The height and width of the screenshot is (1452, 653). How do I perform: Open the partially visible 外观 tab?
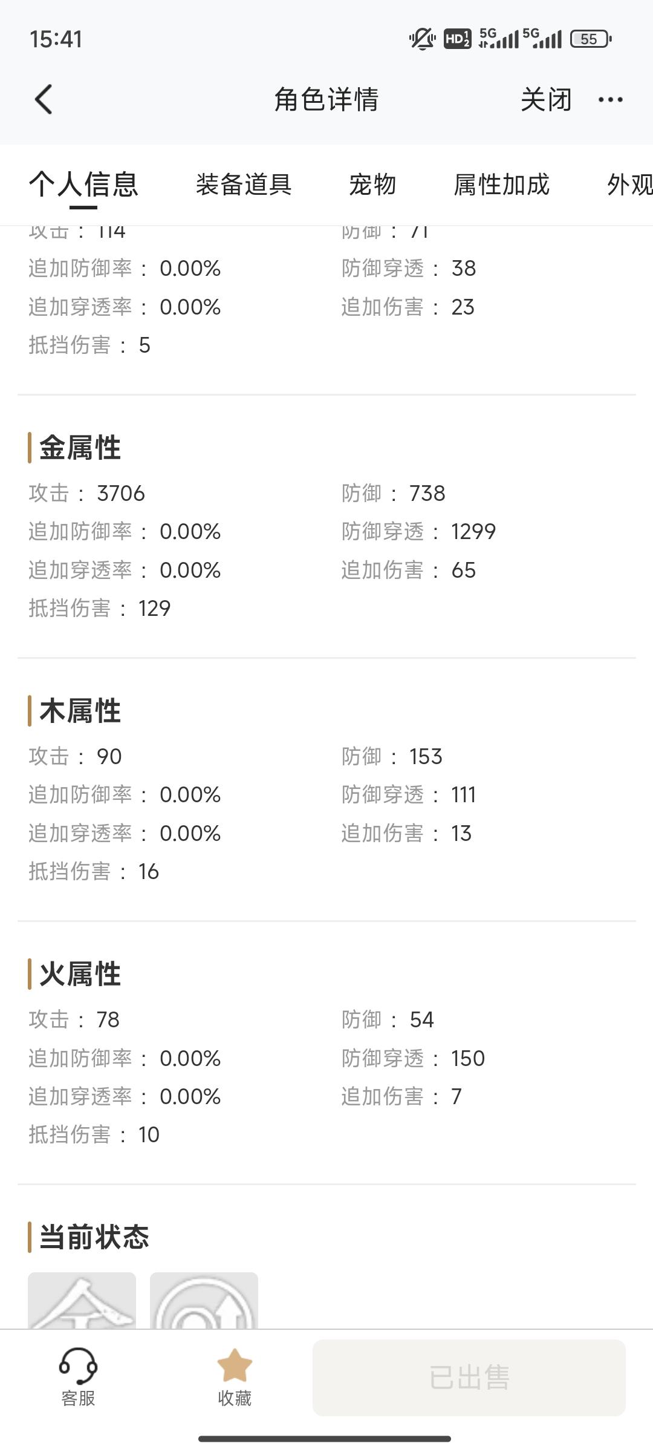[x=629, y=185]
